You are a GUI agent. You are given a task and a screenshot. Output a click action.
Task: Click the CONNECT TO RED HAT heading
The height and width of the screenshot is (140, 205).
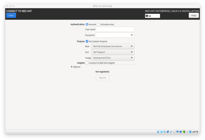pos(19,11)
